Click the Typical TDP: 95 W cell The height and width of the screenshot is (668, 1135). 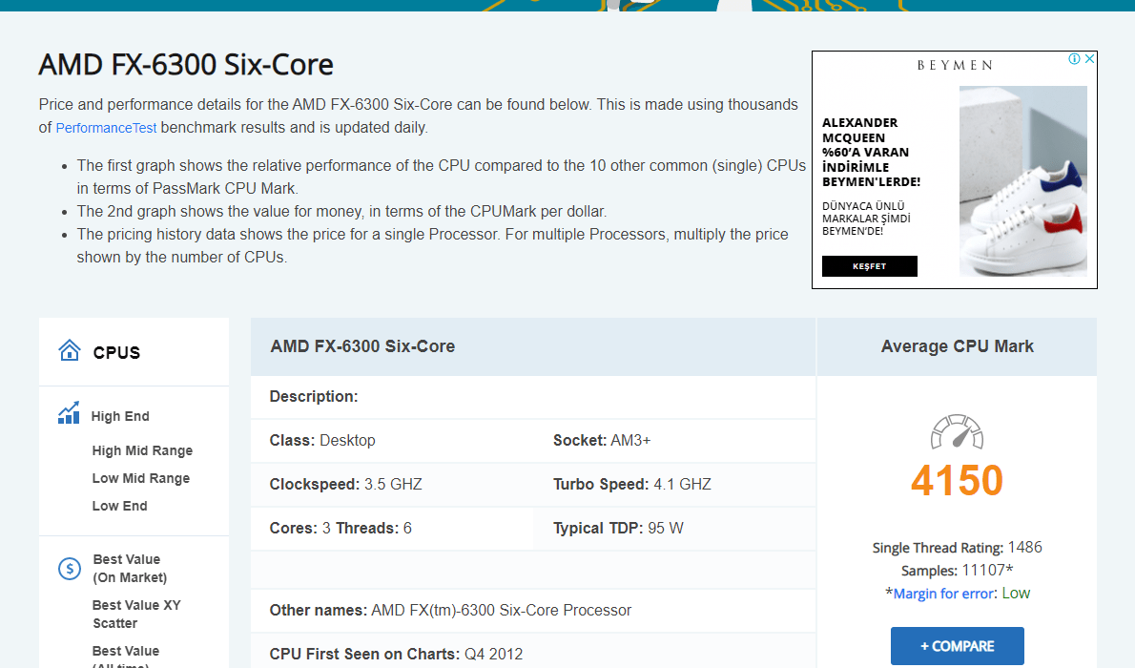point(618,528)
